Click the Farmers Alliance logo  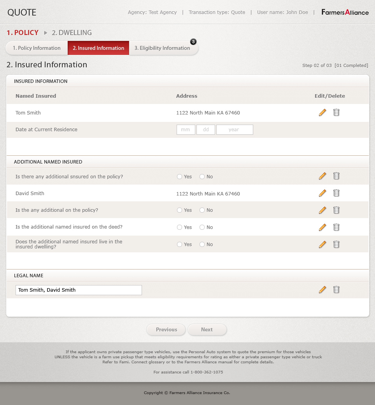[345, 12]
